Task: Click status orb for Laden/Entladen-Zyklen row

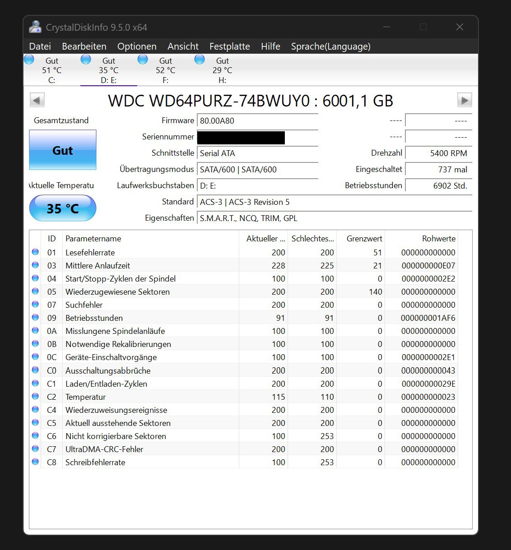Action: pyautogui.click(x=35, y=384)
